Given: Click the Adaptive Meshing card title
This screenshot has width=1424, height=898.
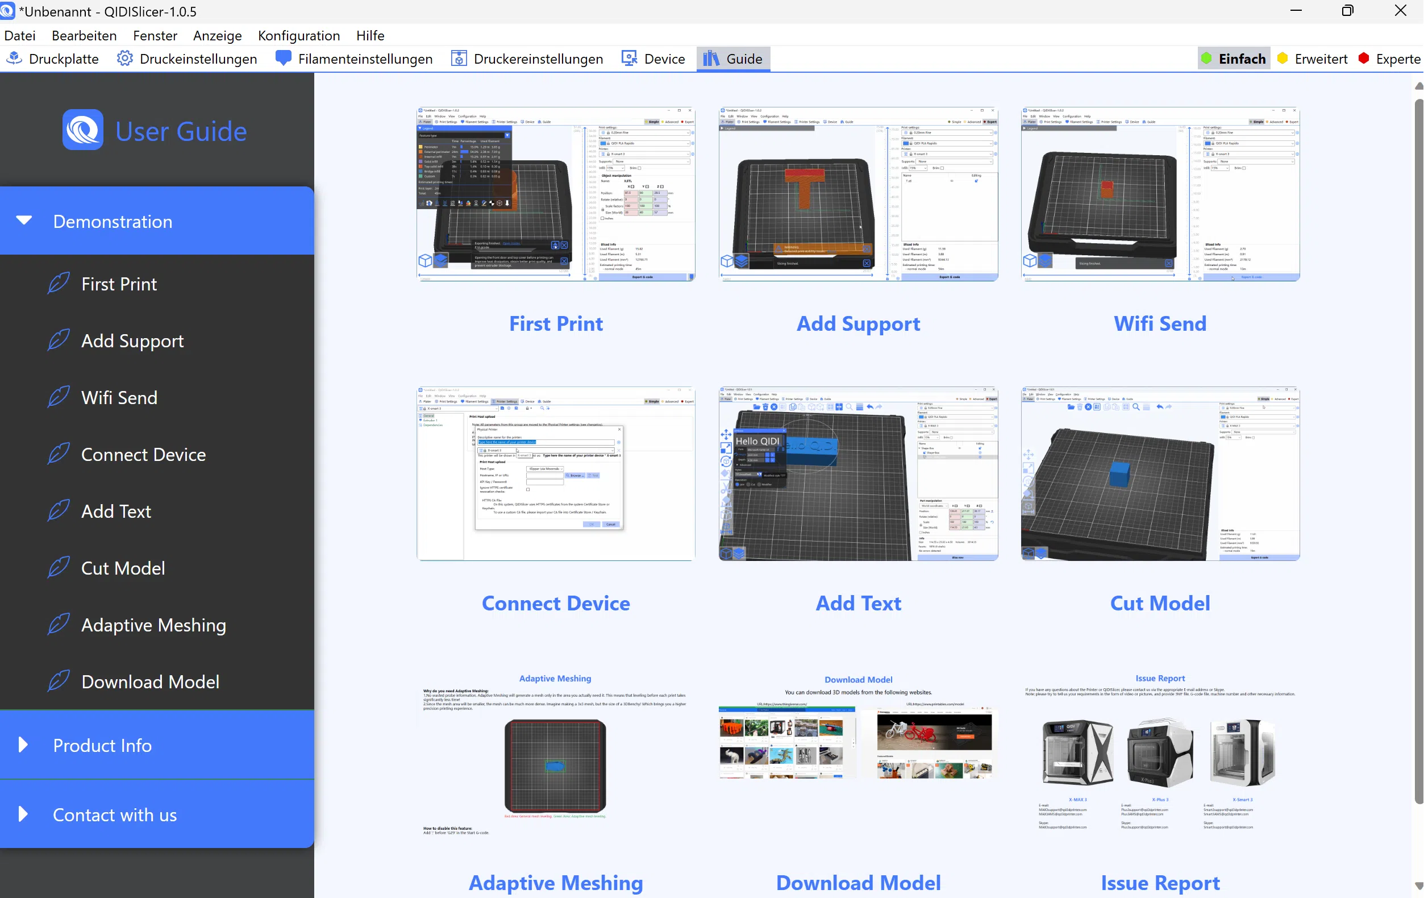Looking at the screenshot, I should click(x=556, y=882).
